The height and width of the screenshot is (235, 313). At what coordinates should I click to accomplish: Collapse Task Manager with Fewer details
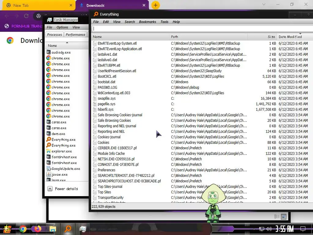[63, 188]
